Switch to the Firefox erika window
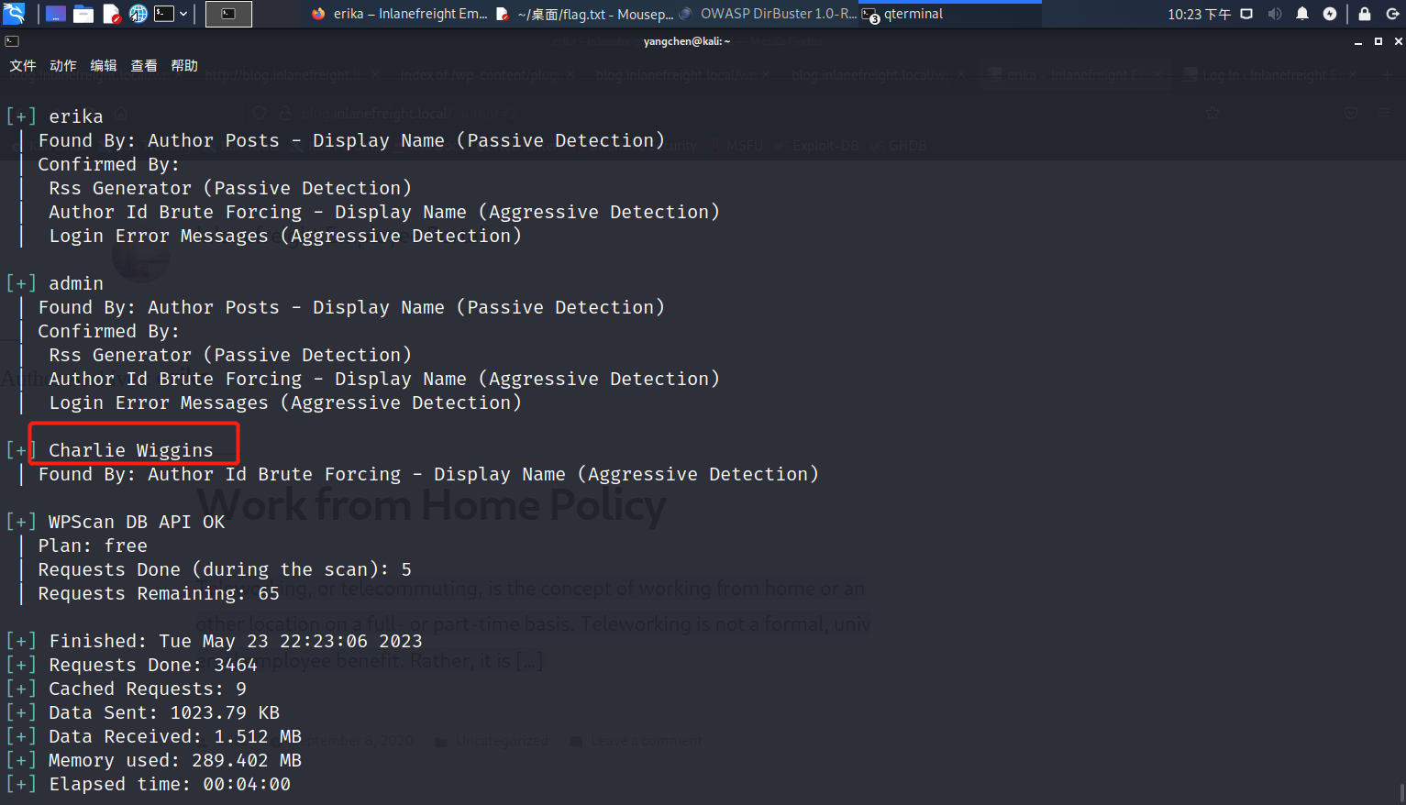Viewport: 1406px width, 805px height. pos(400,14)
